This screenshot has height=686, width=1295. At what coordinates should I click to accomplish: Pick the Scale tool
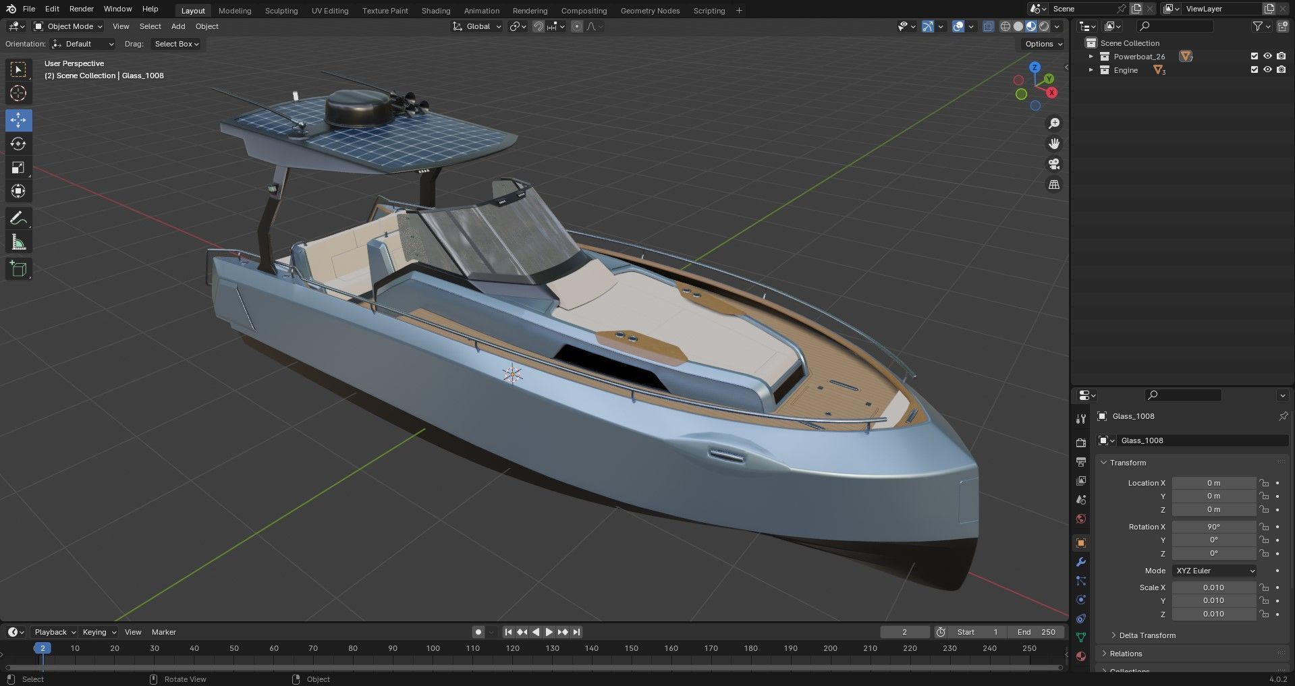click(18, 167)
